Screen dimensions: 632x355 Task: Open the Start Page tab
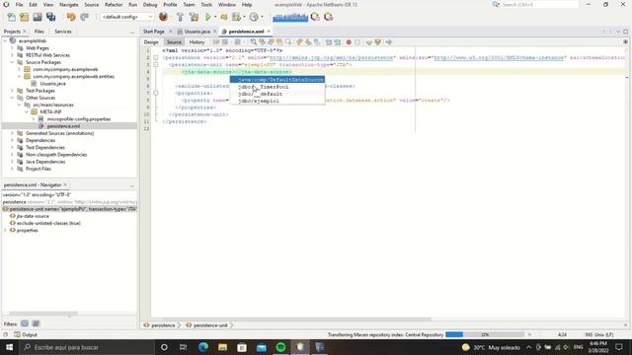click(x=154, y=32)
